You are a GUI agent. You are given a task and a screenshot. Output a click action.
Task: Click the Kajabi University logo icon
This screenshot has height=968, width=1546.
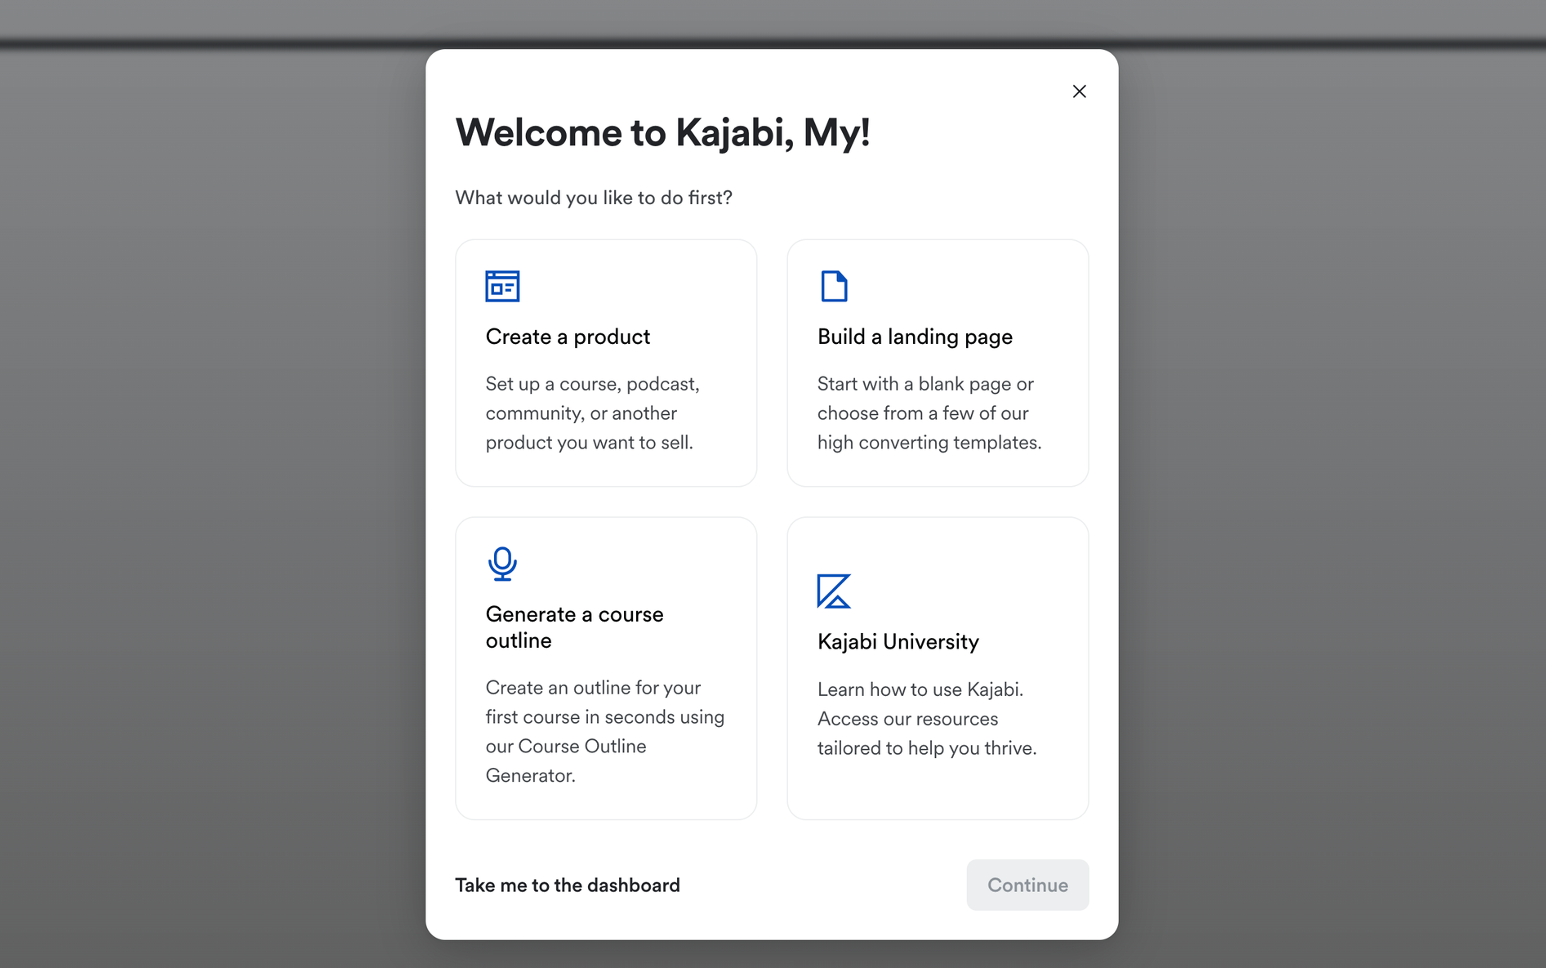[x=834, y=591]
